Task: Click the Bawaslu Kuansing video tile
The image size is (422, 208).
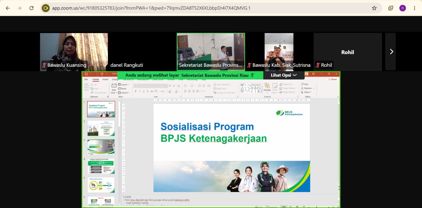Action: (x=74, y=52)
